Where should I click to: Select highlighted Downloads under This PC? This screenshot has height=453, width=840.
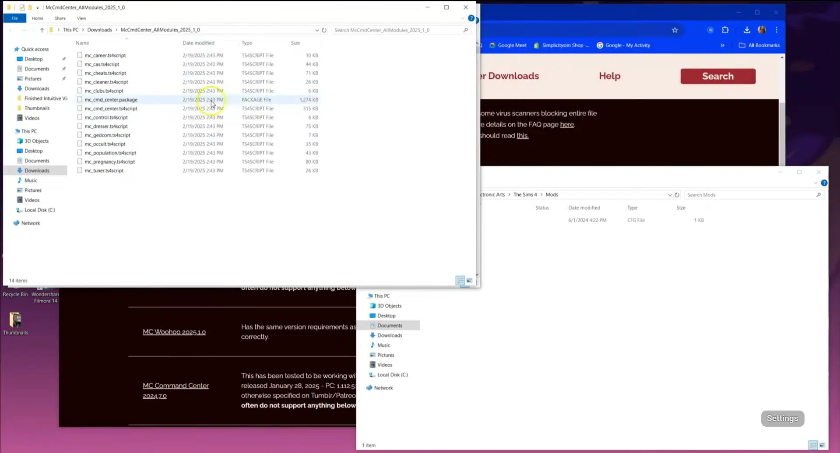coord(37,170)
